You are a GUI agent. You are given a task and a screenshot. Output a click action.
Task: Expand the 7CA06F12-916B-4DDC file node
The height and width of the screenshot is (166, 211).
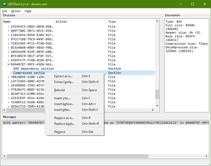(x=8, y=102)
